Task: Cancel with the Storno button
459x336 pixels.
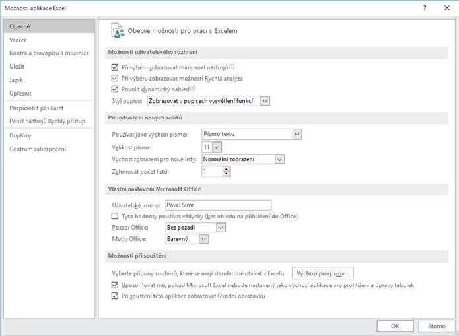Action: coord(437,326)
